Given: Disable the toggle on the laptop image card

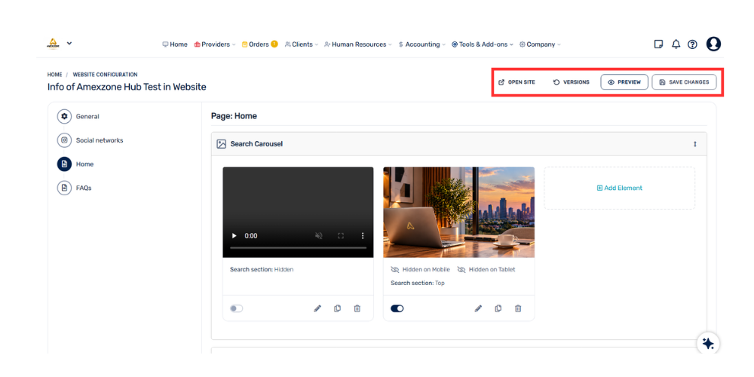Looking at the screenshot, I should point(397,308).
